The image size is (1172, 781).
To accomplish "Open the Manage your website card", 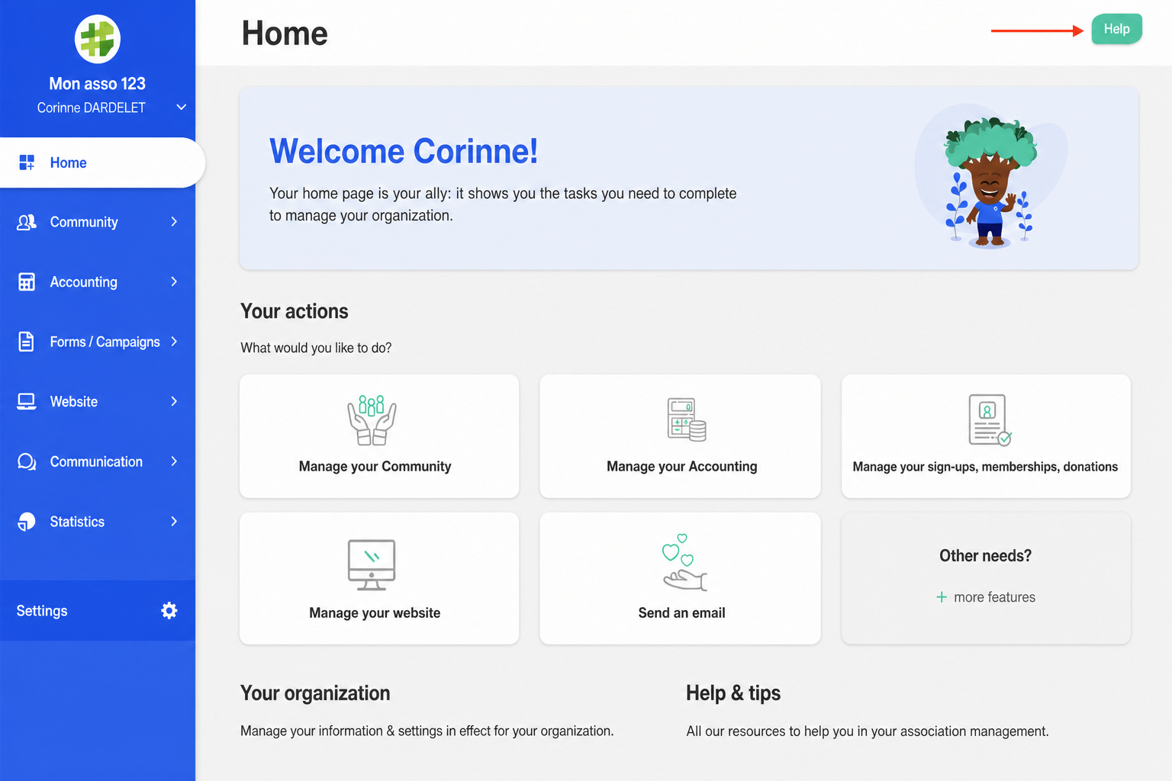I will click(x=379, y=578).
